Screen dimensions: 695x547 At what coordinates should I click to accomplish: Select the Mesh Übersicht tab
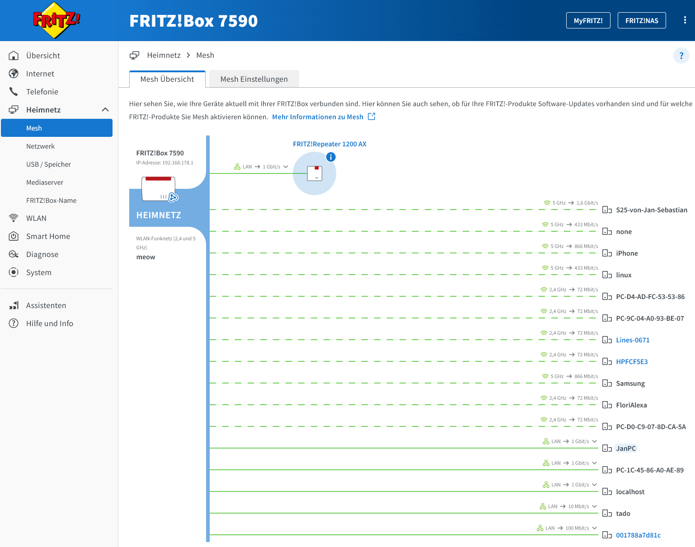167,79
